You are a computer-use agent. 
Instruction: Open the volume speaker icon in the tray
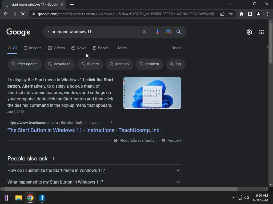pyautogui.click(x=247, y=198)
